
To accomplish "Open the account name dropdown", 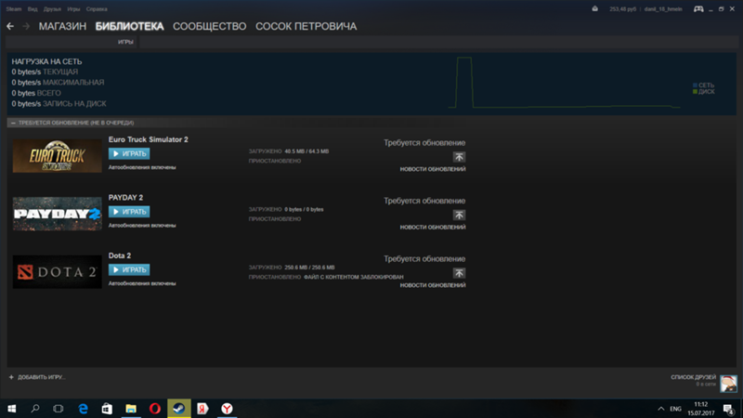I will coord(663,9).
